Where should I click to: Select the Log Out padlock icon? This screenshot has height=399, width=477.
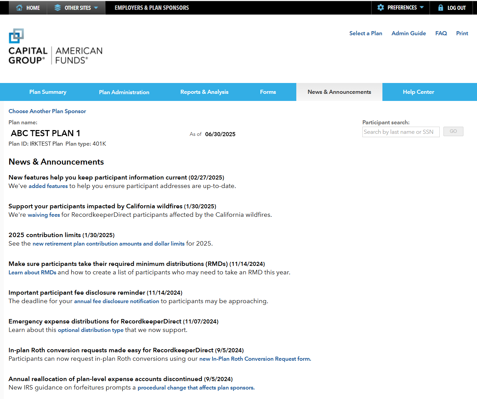441,7
